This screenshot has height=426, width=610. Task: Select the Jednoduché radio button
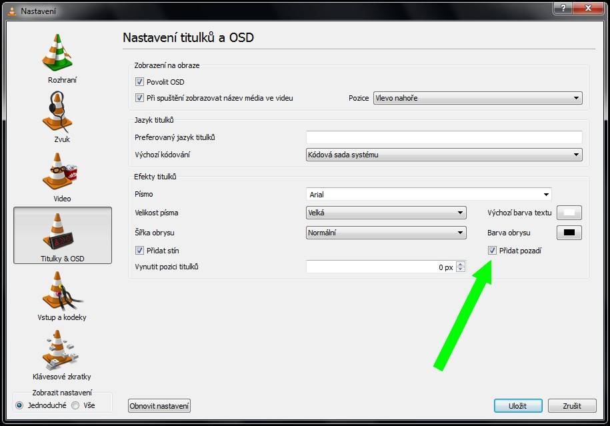click(19, 405)
